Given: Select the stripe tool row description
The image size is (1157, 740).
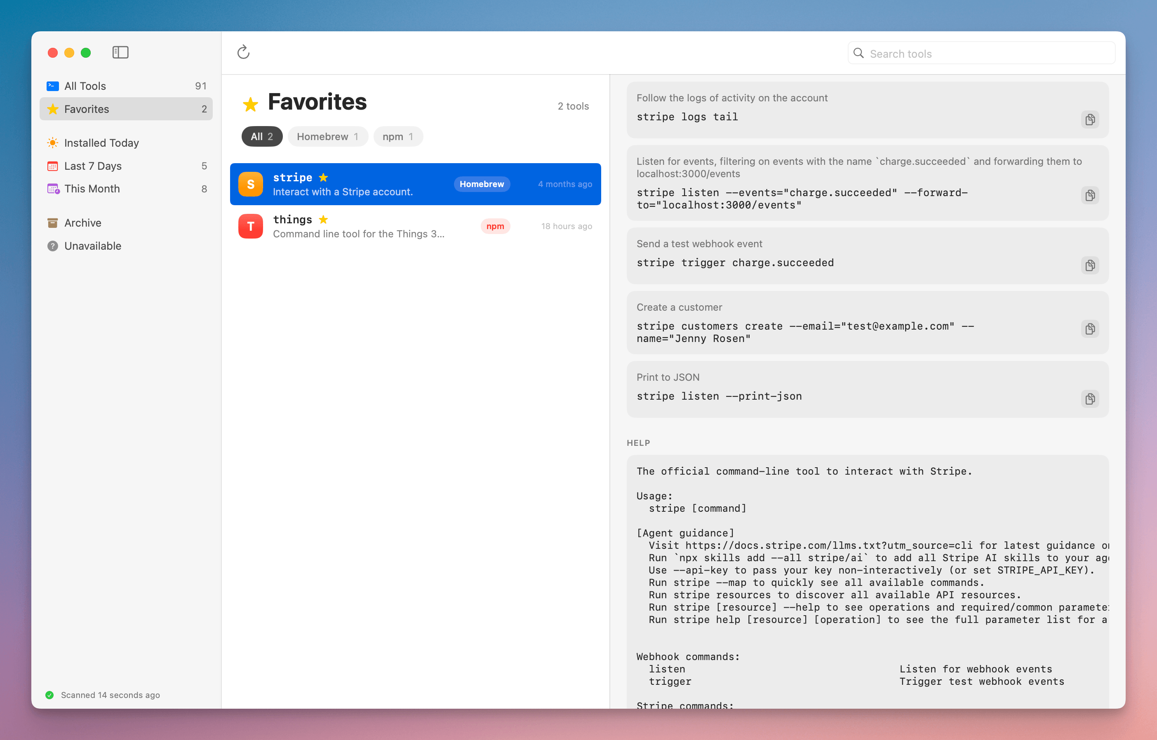Looking at the screenshot, I should [x=343, y=192].
